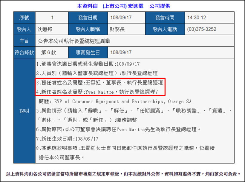Select the 發言時間 header cell
The width and height of the screenshot is (245, 182).
[165, 18]
